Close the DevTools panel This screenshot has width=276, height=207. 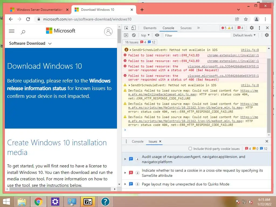267,28
